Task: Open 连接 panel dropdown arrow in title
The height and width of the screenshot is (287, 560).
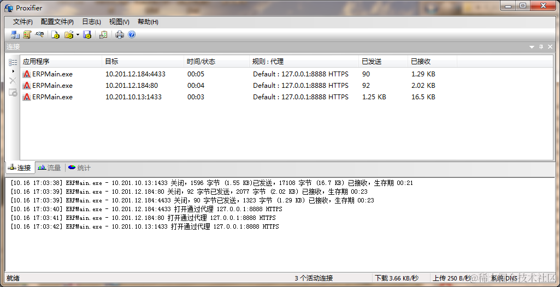Action: point(532,47)
